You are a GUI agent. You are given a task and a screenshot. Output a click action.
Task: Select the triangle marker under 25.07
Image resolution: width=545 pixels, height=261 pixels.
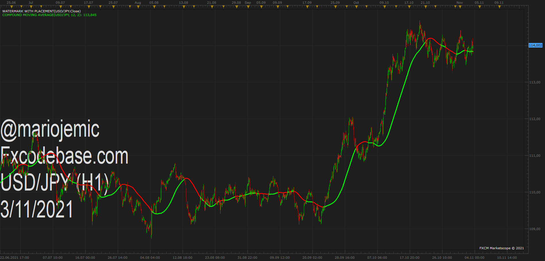[x=113, y=7]
